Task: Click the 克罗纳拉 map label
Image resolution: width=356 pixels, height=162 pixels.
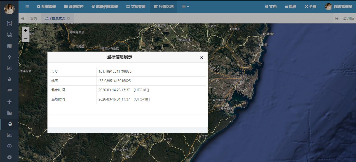Action: click(x=226, y=108)
